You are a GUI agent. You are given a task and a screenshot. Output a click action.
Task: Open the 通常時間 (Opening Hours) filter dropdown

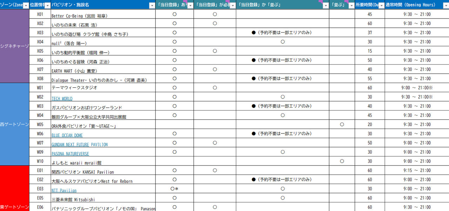pyautogui.click(x=445, y=6)
